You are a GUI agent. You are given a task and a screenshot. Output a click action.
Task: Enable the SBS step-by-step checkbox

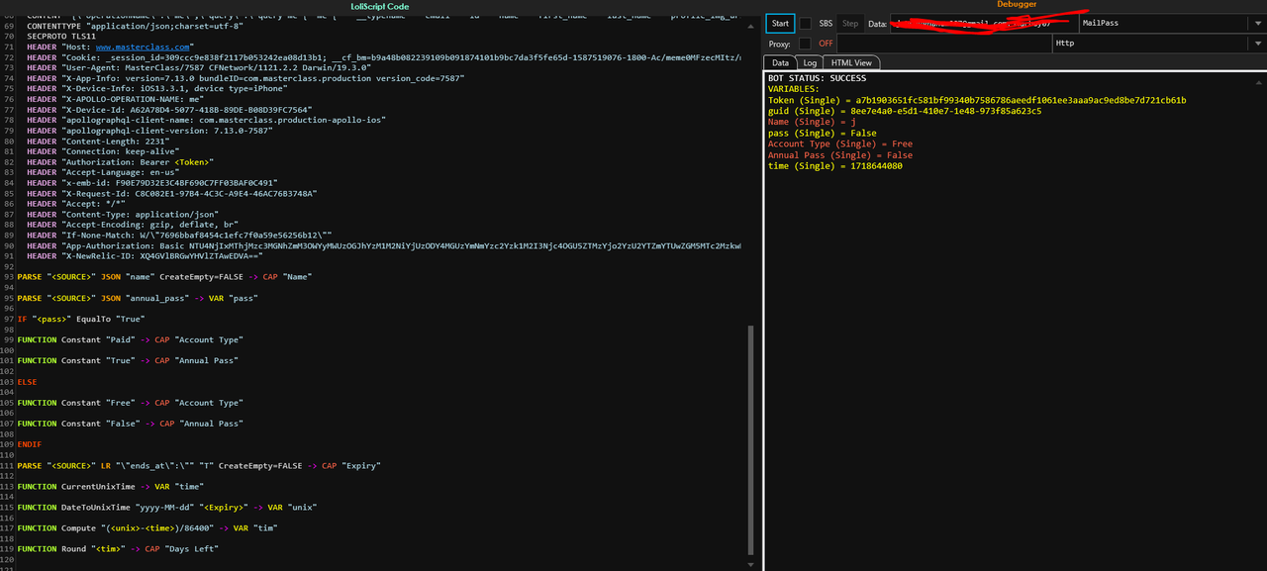(x=806, y=23)
